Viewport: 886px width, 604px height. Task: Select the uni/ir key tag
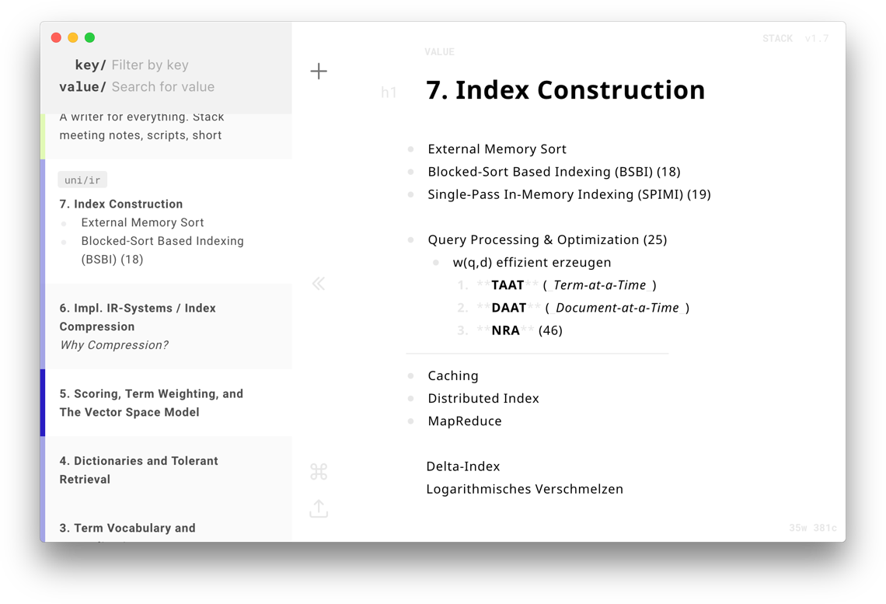coord(82,180)
